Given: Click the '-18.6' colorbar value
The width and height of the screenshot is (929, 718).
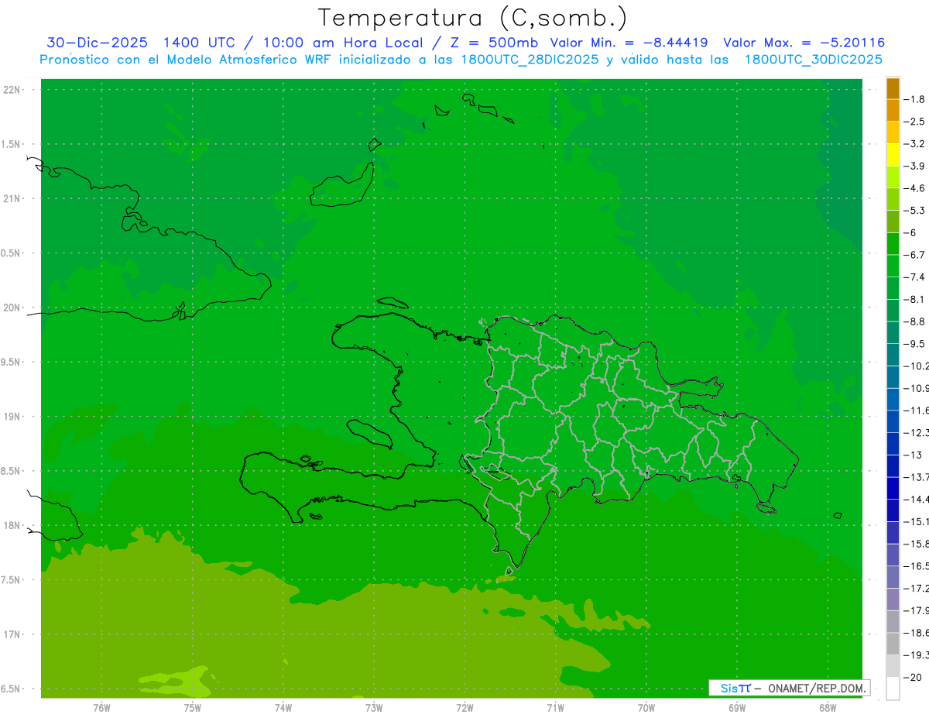Looking at the screenshot, I should [x=916, y=633].
